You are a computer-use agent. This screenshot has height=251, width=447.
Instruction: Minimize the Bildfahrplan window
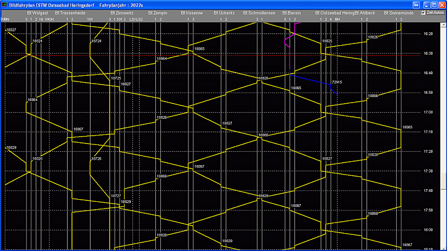427,5
